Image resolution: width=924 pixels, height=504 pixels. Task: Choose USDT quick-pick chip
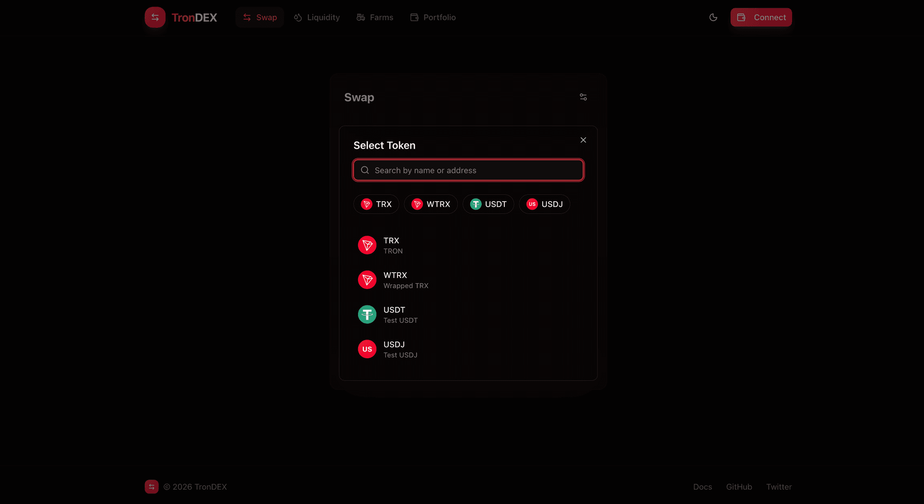tap(488, 204)
